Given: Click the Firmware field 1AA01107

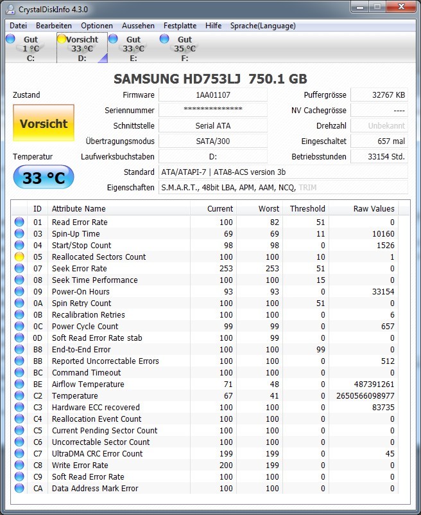Looking at the screenshot, I should pyautogui.click(x=213, y=95).
